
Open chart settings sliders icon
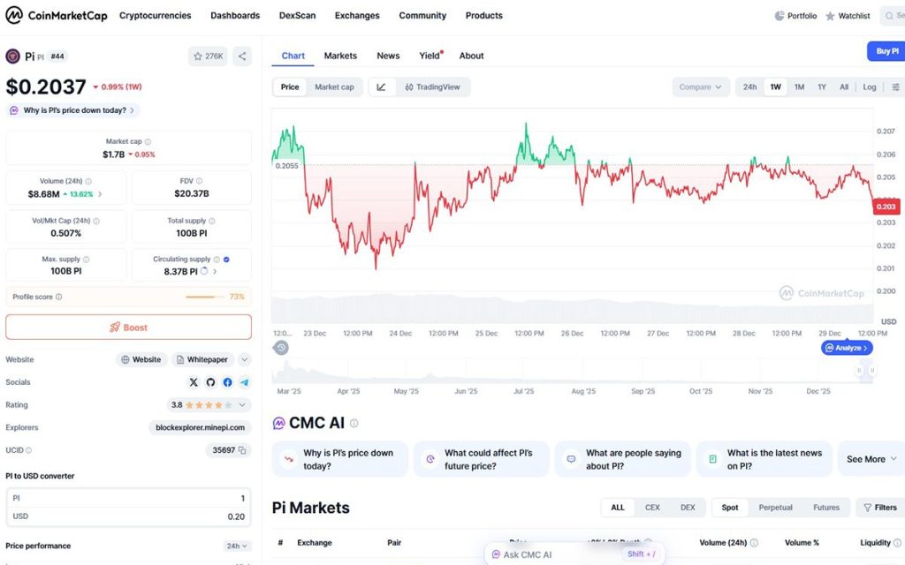tap(895, 87)
